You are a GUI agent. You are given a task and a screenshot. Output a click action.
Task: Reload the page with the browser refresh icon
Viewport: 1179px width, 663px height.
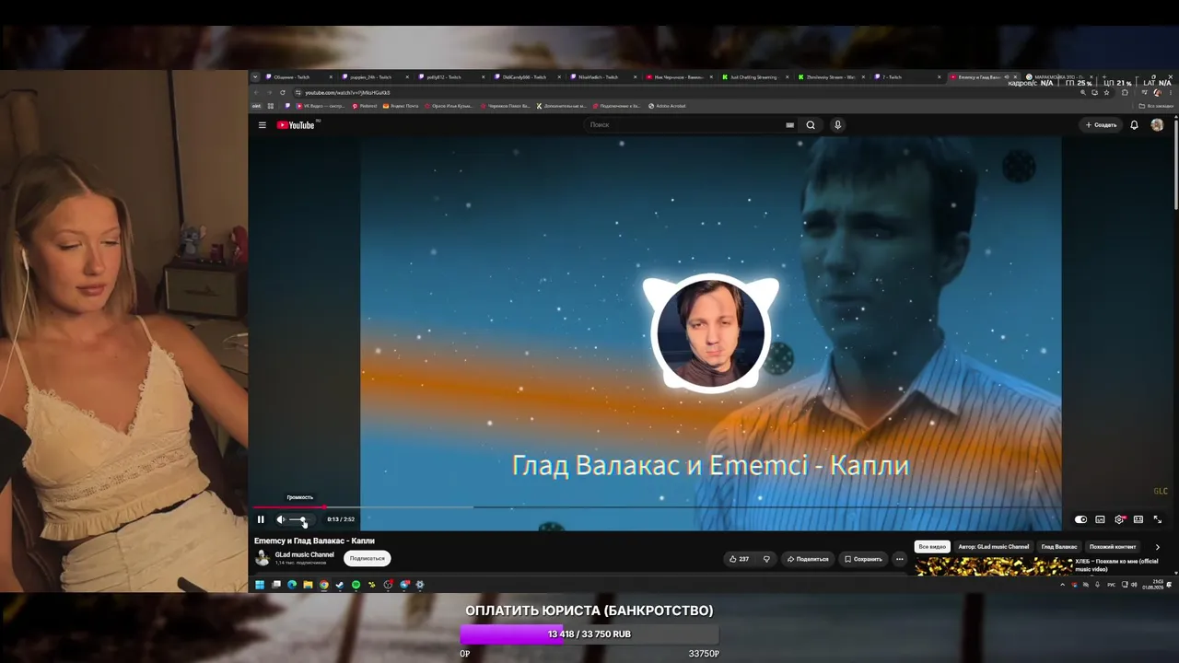point(284,92)
